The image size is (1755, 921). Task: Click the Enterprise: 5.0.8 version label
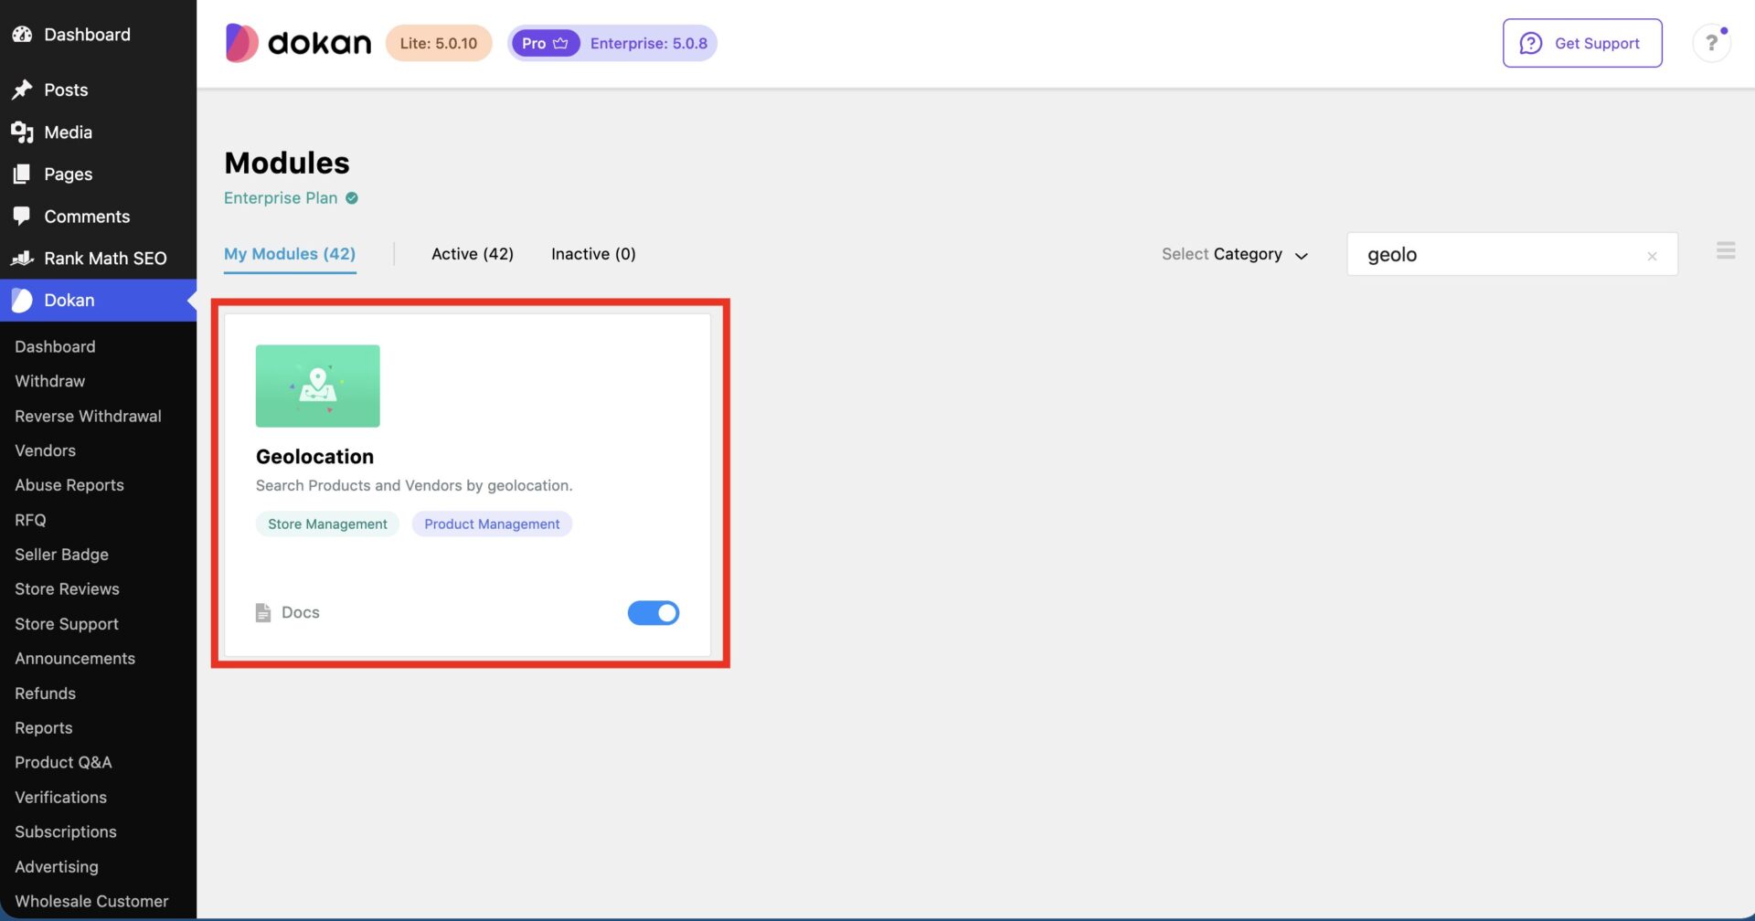click(649, 43)
